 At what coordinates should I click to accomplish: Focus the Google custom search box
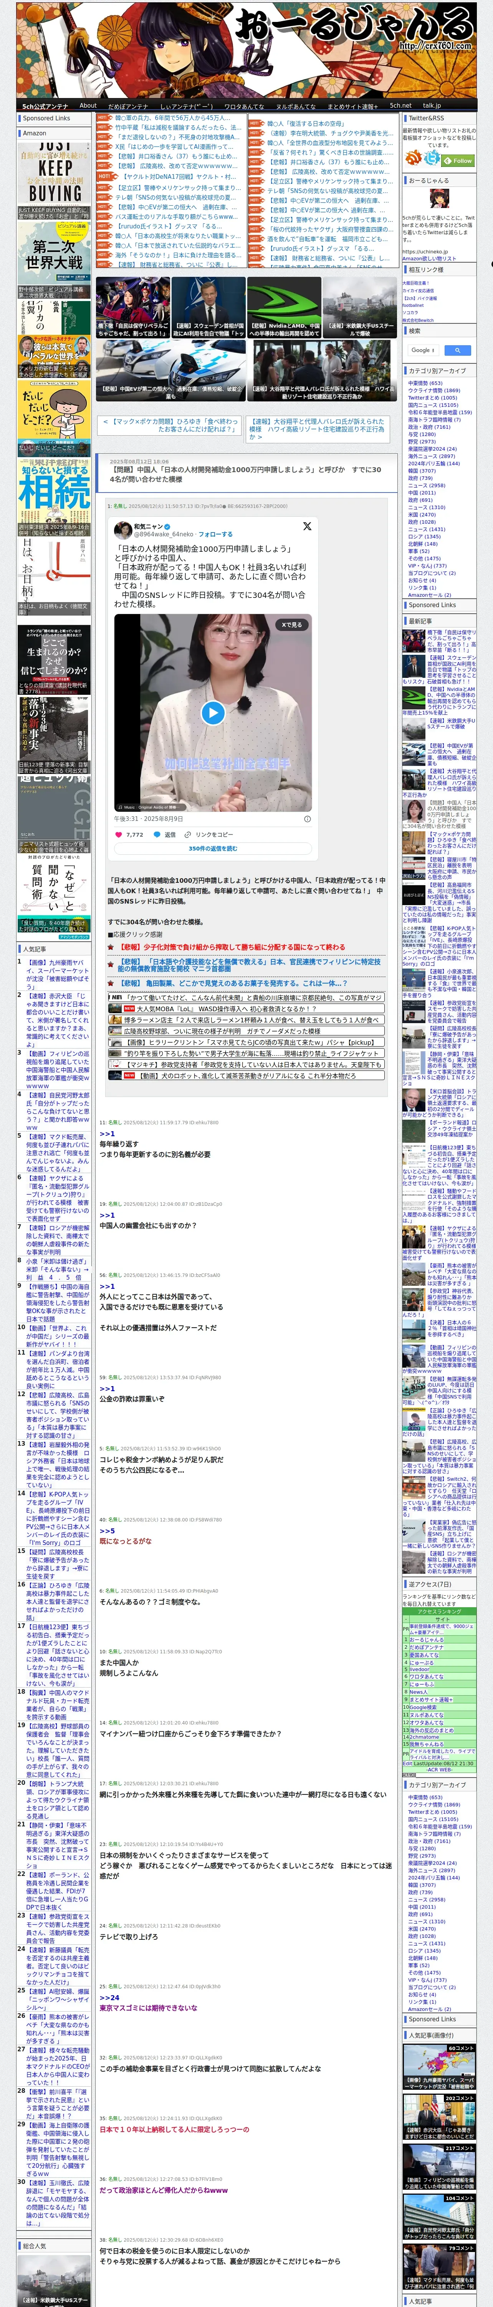(423, 350)
